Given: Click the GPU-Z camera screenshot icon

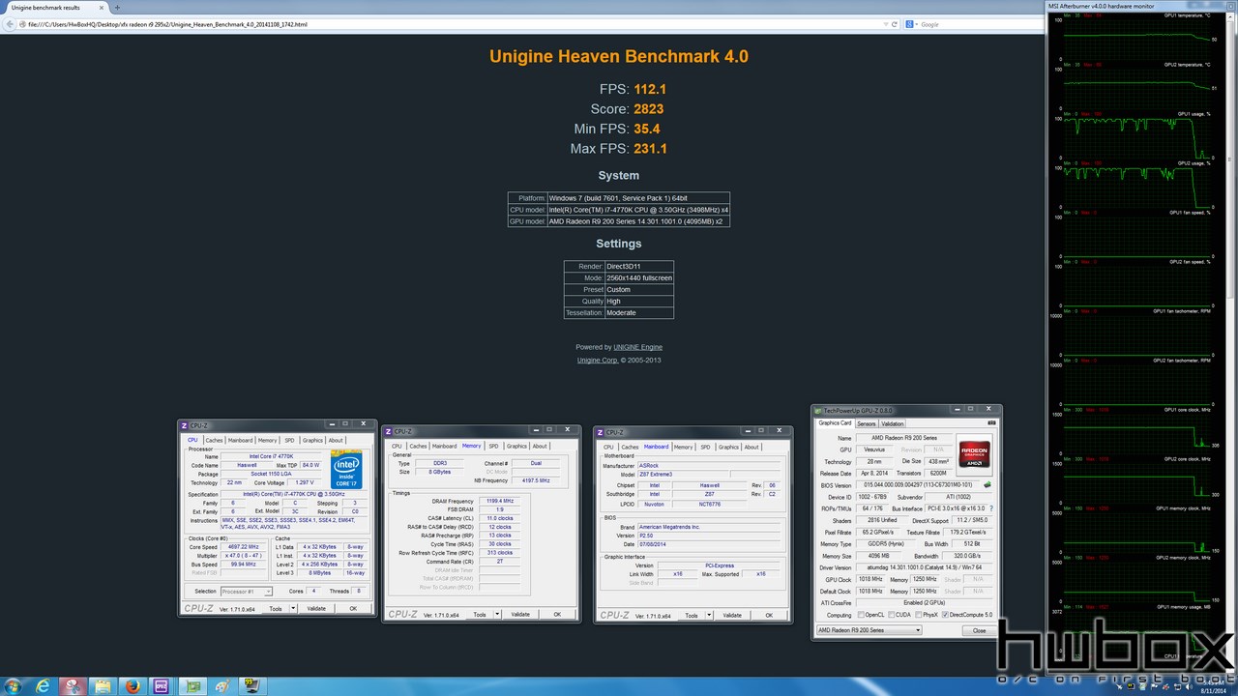Looking at the screenshot, I should coord(991,422).
